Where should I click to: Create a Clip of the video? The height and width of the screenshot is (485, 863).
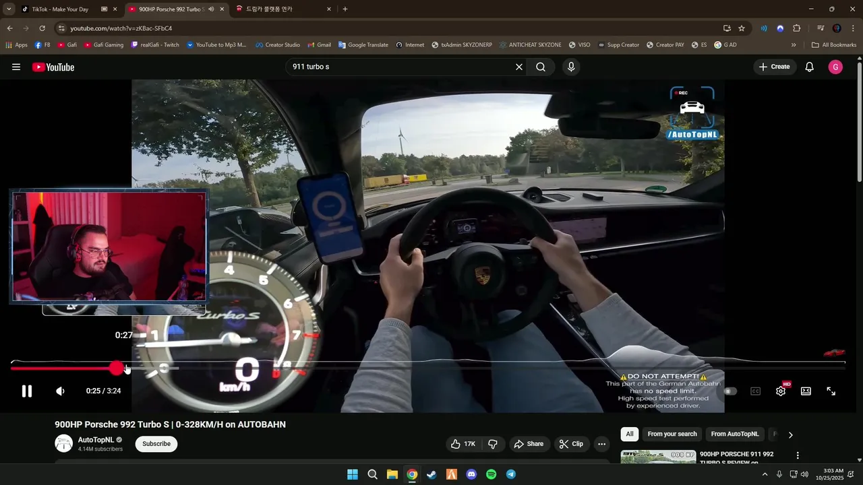tap(571, 444)
